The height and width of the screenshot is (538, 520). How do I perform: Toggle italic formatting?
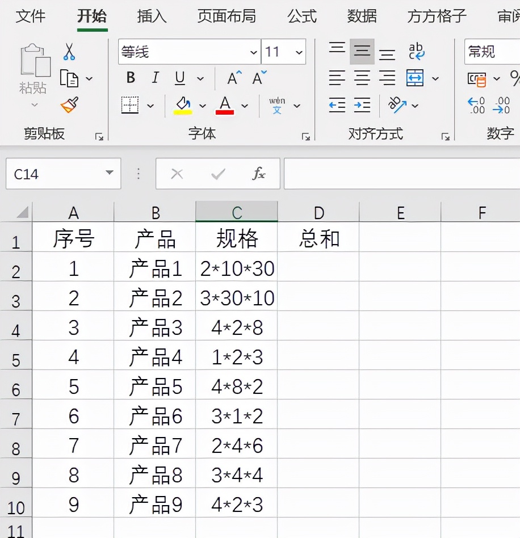pyautogui.click(x=154, y=78)
